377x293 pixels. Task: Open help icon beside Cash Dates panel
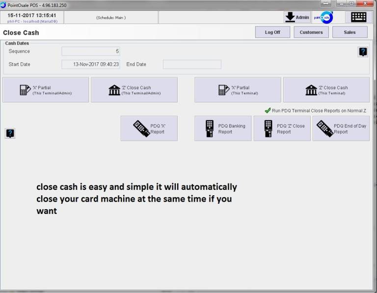tap(363, 52)
